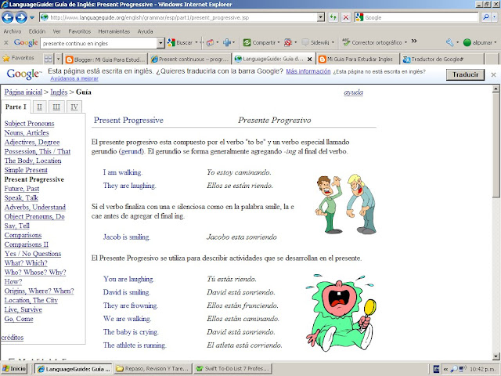Image resolution: width=501 pixels, height=376 pixels.
Task: Open the Edición menu
Action: (37, 31)
